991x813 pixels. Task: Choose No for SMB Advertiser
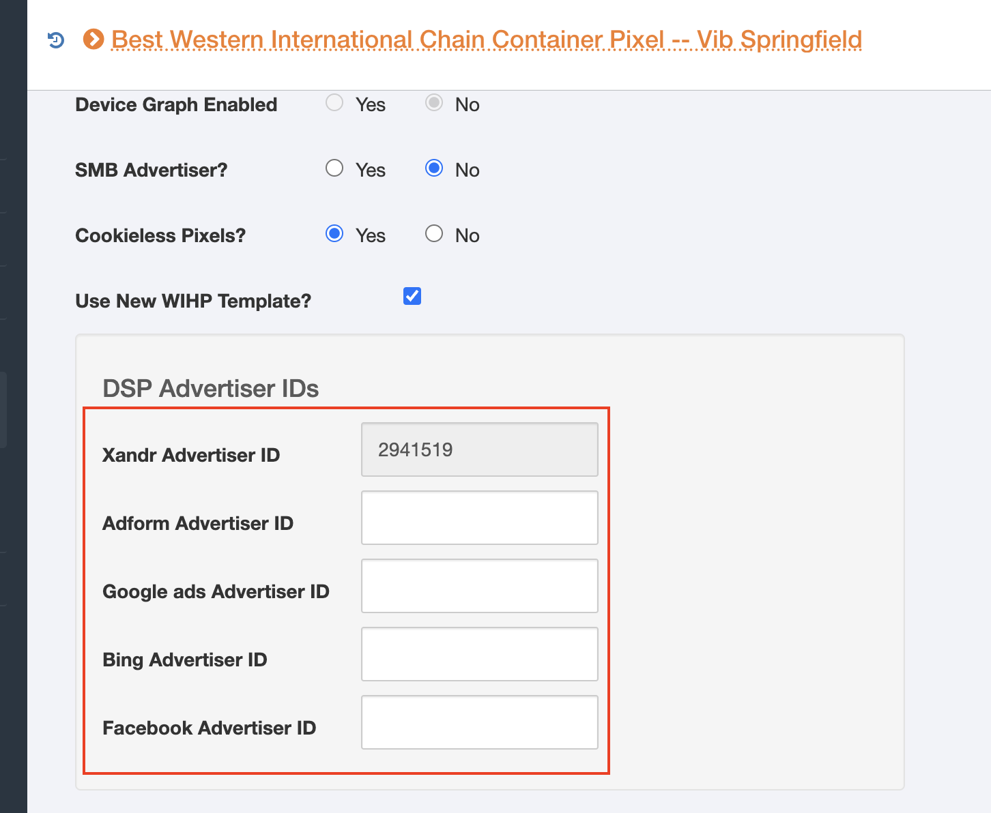tap(434, 168)
